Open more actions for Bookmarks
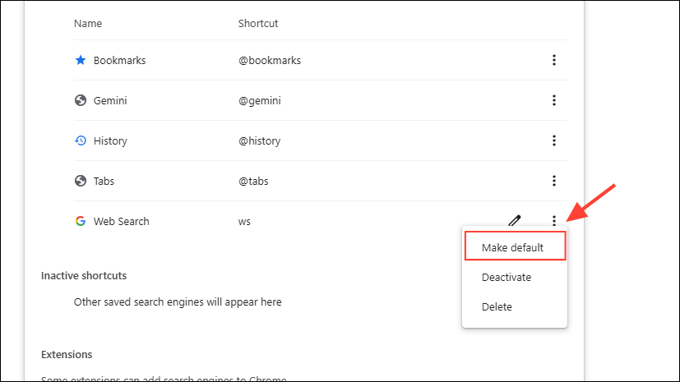Screen dimensions: 680x382 554,60
